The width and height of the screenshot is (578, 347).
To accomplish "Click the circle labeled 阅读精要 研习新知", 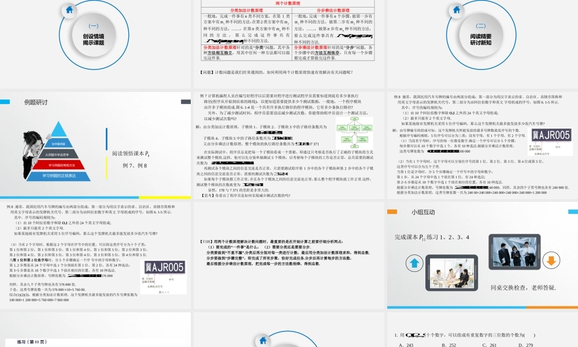I will click(480, 36).
